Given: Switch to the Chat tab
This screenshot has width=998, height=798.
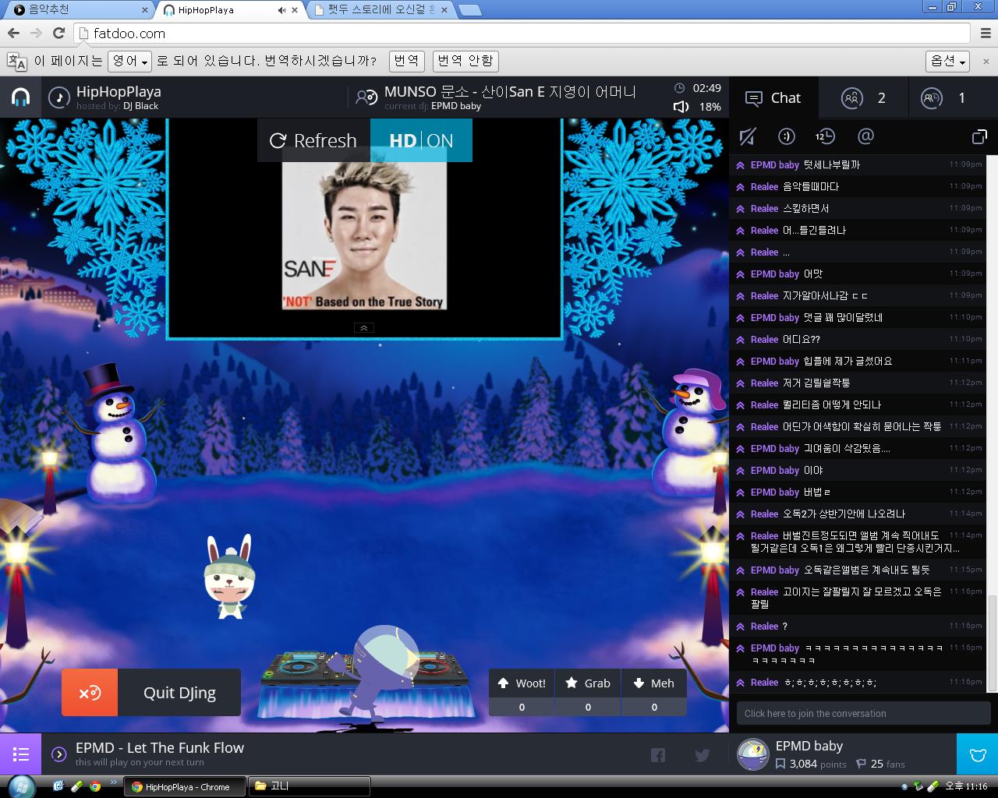Looking at the screenshot, I should point(773,98).
